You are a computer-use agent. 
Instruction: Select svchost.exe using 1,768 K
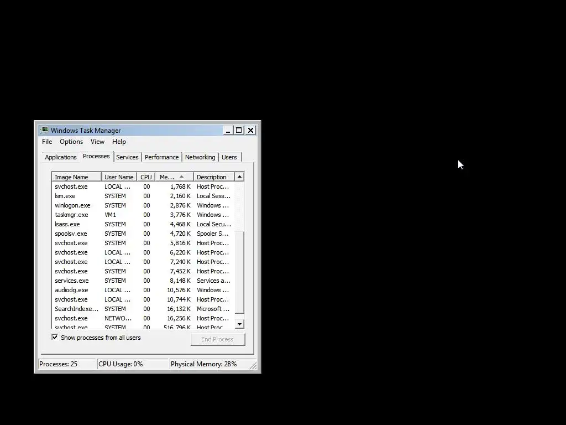[143, 187]
